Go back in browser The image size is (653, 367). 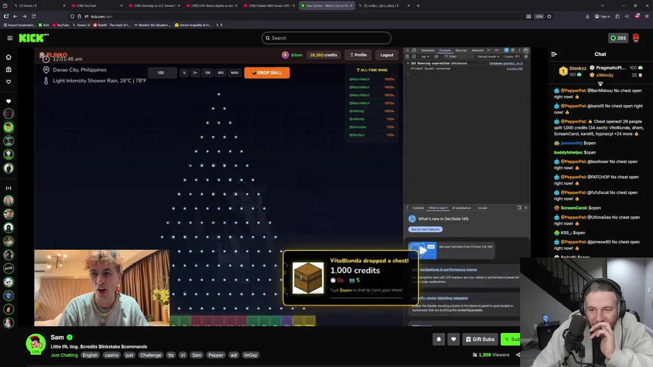15,16
